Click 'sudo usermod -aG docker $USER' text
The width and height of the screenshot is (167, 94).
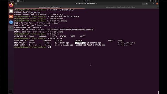pyautogui.click(x=64, y=16)
